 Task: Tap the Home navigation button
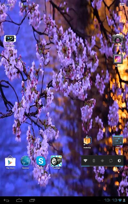(x=19, y=200)
